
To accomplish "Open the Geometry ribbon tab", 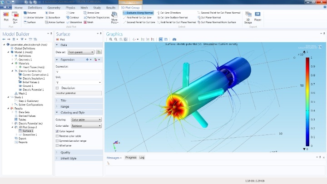I will point(54,8).
